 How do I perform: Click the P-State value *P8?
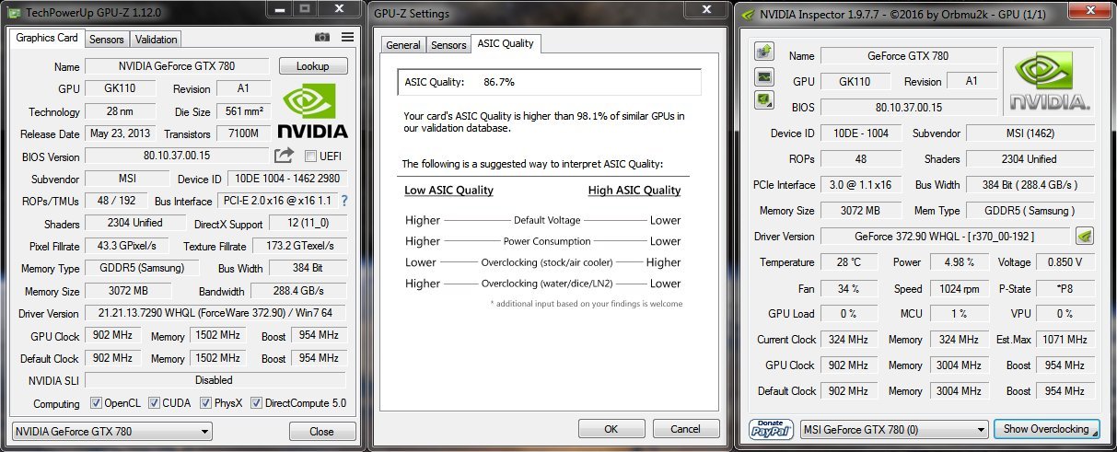click(1065, 288)
